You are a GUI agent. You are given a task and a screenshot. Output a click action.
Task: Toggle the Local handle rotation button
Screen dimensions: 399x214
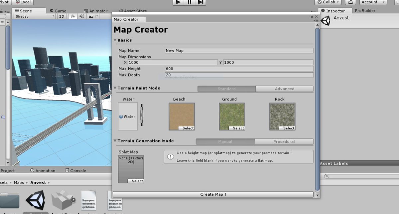point(23,2)
